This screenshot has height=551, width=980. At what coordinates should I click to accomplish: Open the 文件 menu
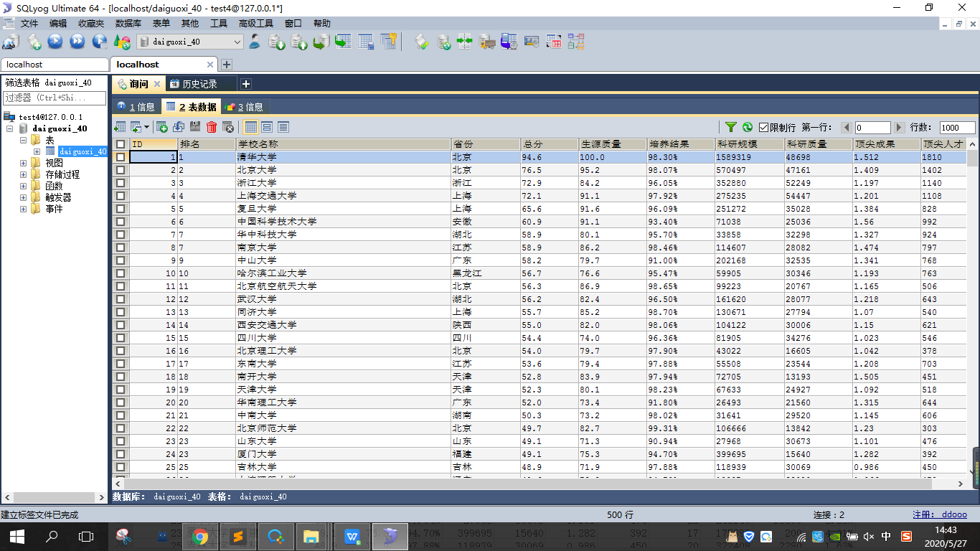tap(29, 24)
